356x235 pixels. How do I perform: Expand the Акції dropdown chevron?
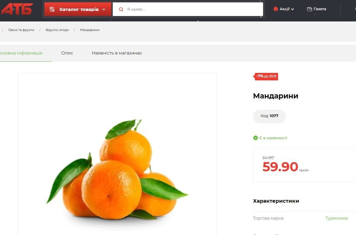click(292, 9)
